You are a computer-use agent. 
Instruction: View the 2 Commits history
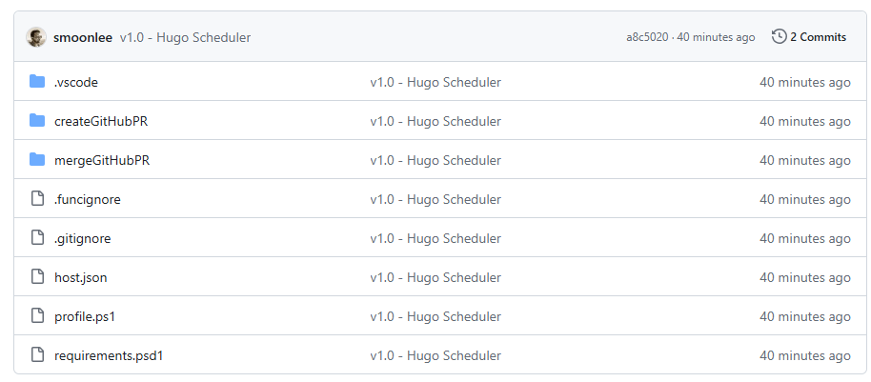[818, 37]
